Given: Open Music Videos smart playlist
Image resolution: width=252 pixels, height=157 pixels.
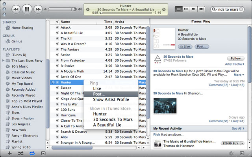Looking at the screenshot, I should pyautogui.click(x=22, y=78).
